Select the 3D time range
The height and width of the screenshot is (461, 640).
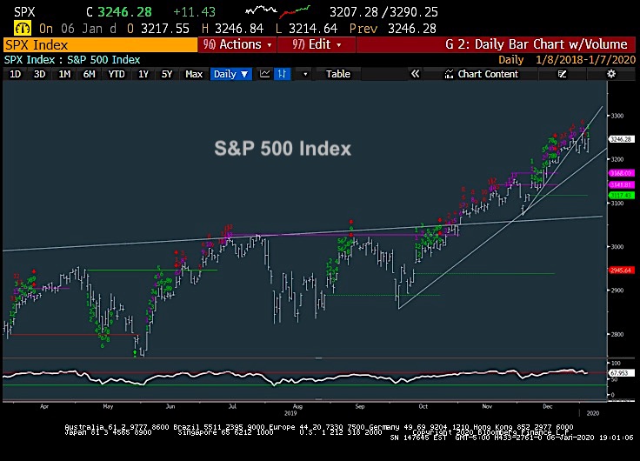coord(40,74)
